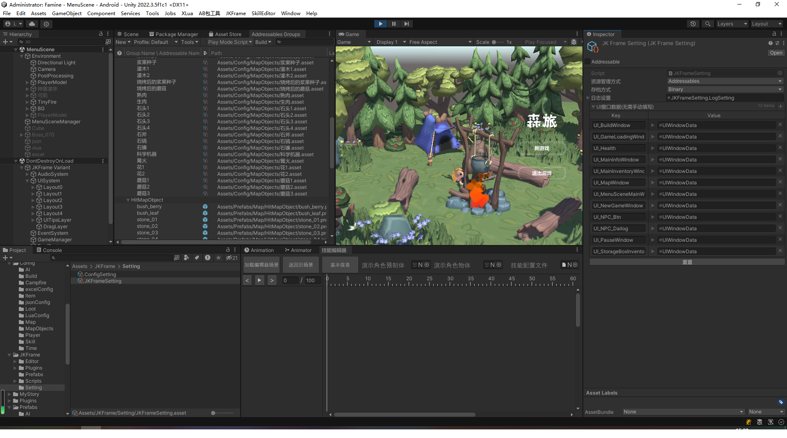Lock the Hierarchy panel with the padlock icon
This screenshot has height=438, width=787.
(101, 34)
